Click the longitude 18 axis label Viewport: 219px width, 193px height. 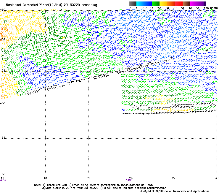45,178
